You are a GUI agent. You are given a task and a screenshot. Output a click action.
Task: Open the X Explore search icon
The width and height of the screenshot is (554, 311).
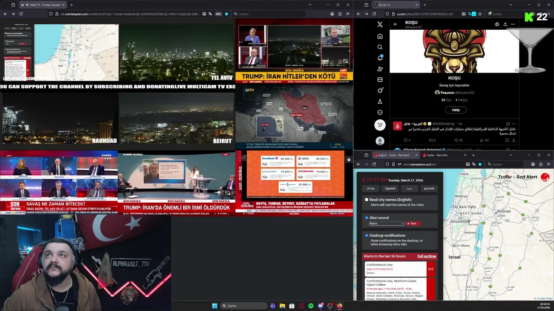pos(380,47)
